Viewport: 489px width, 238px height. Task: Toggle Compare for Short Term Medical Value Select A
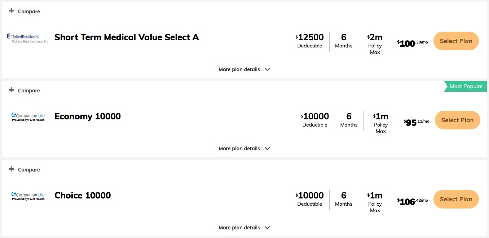click(x=25, y=12)
